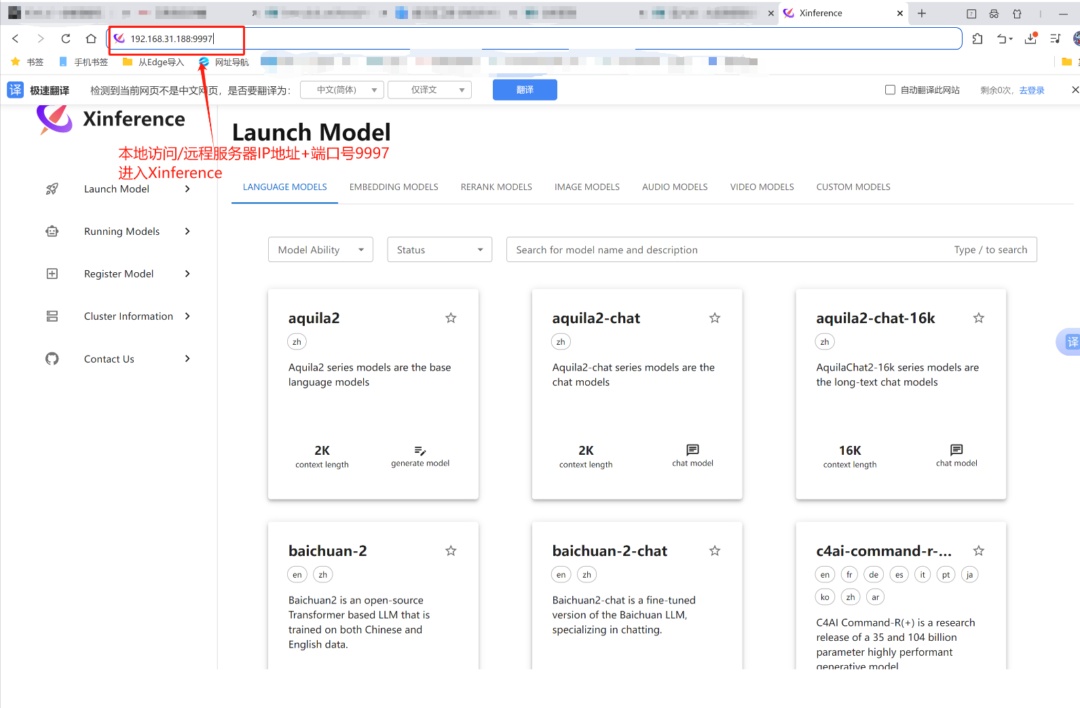Click the generate model icon on aquila2
Image resolution: width=1080 pixels, height=708 pixels.
[x=420, y=451]
